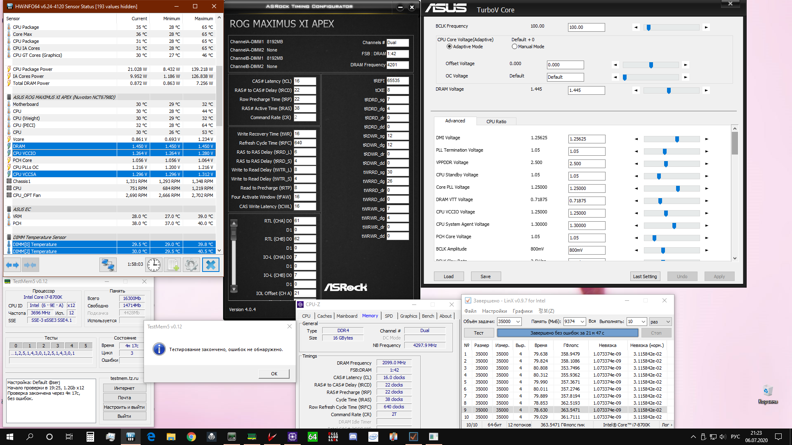This screenshot has height=445, width=792.
Task: Click HWiNFO expand columns arrows icon
Action: pos(12,265)
